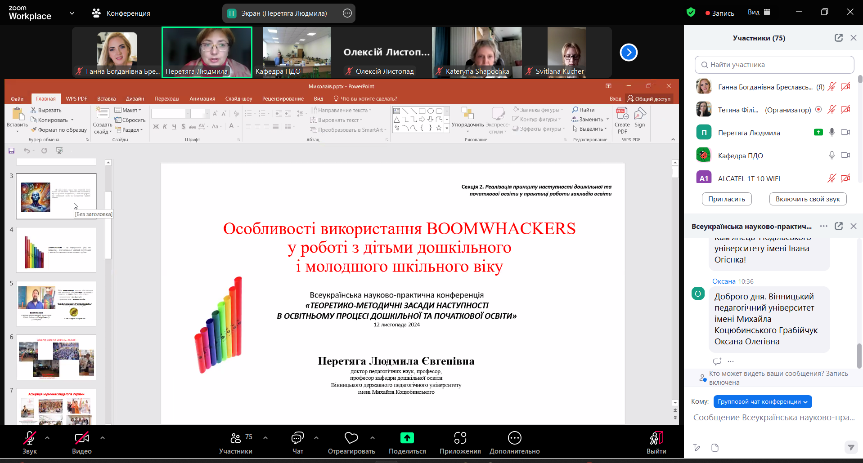Open screen share options for Перетяга Людмила
This screenshot has height=463, width=863.
coord(347,13)
